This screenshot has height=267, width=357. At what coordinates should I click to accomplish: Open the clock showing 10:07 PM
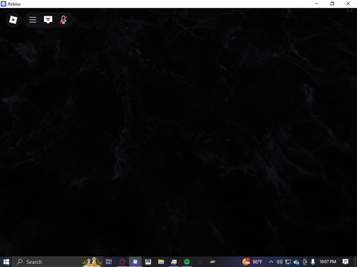point(328,261)
